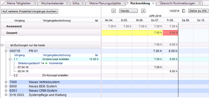Close the Meine Tätigkeiten tab
The image size is (209, 98).
tap(35, 3)
